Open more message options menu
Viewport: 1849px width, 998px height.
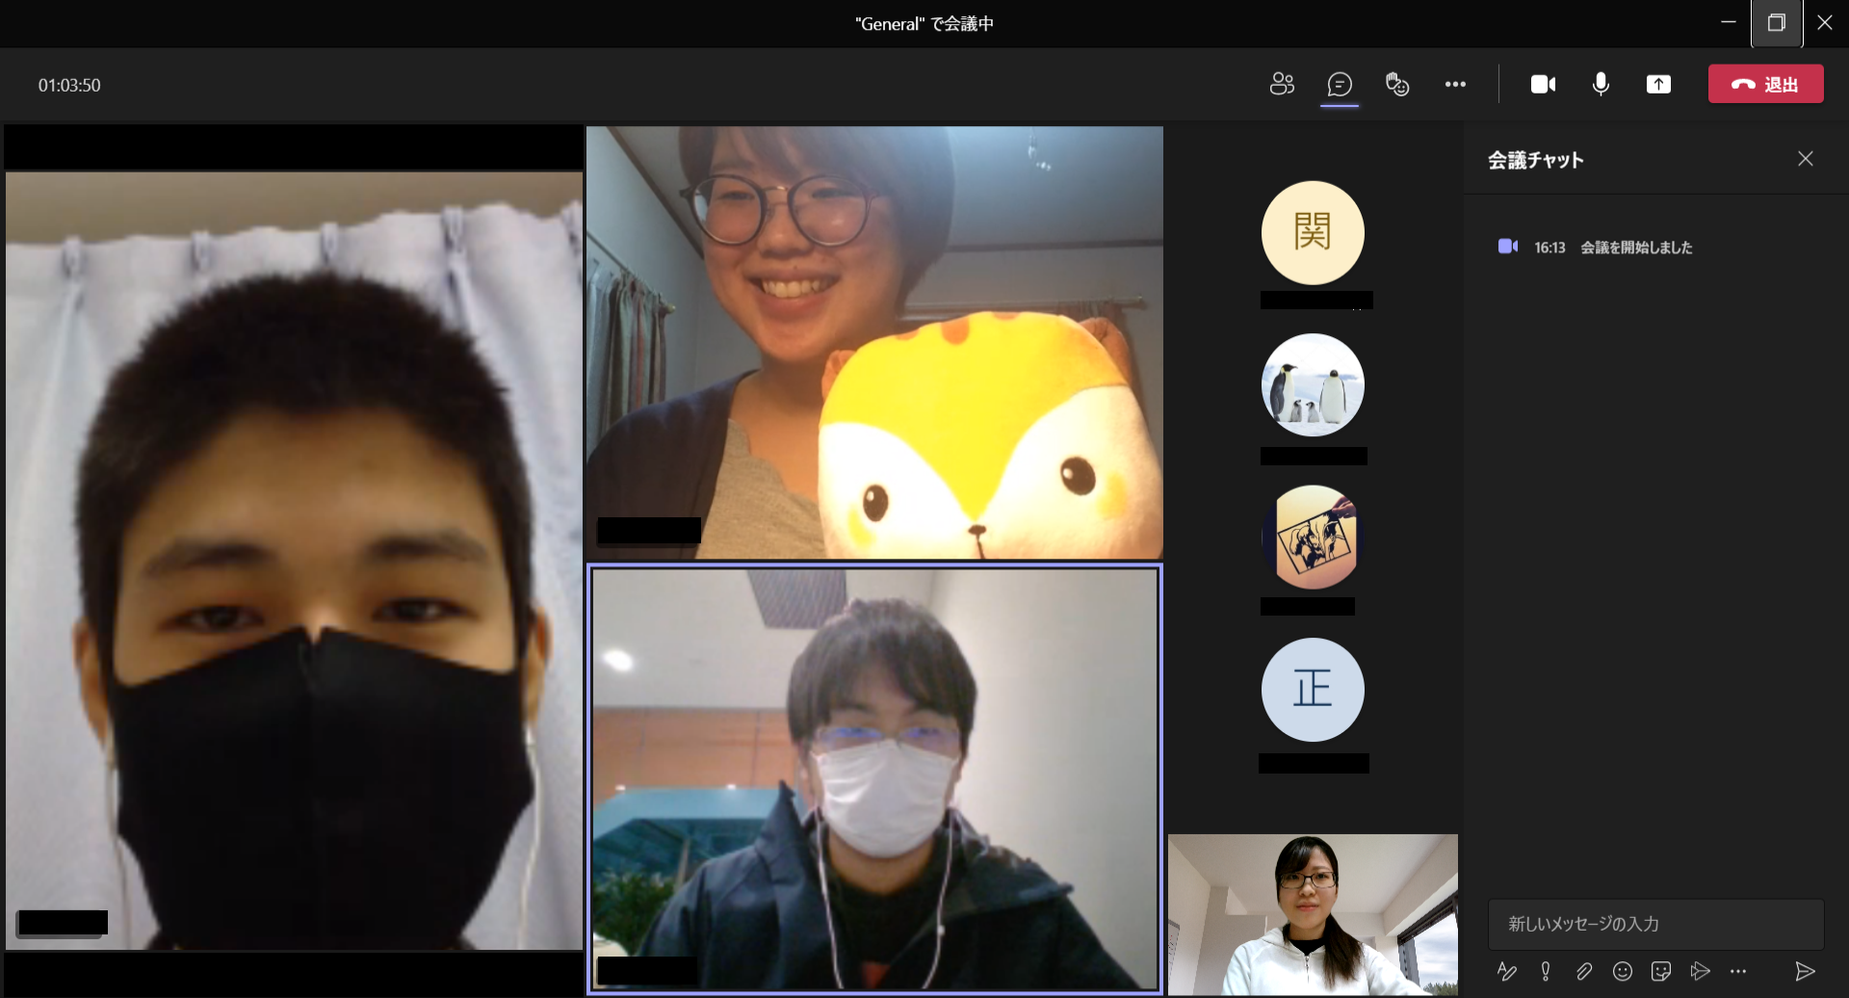(x=1738, y=972)
